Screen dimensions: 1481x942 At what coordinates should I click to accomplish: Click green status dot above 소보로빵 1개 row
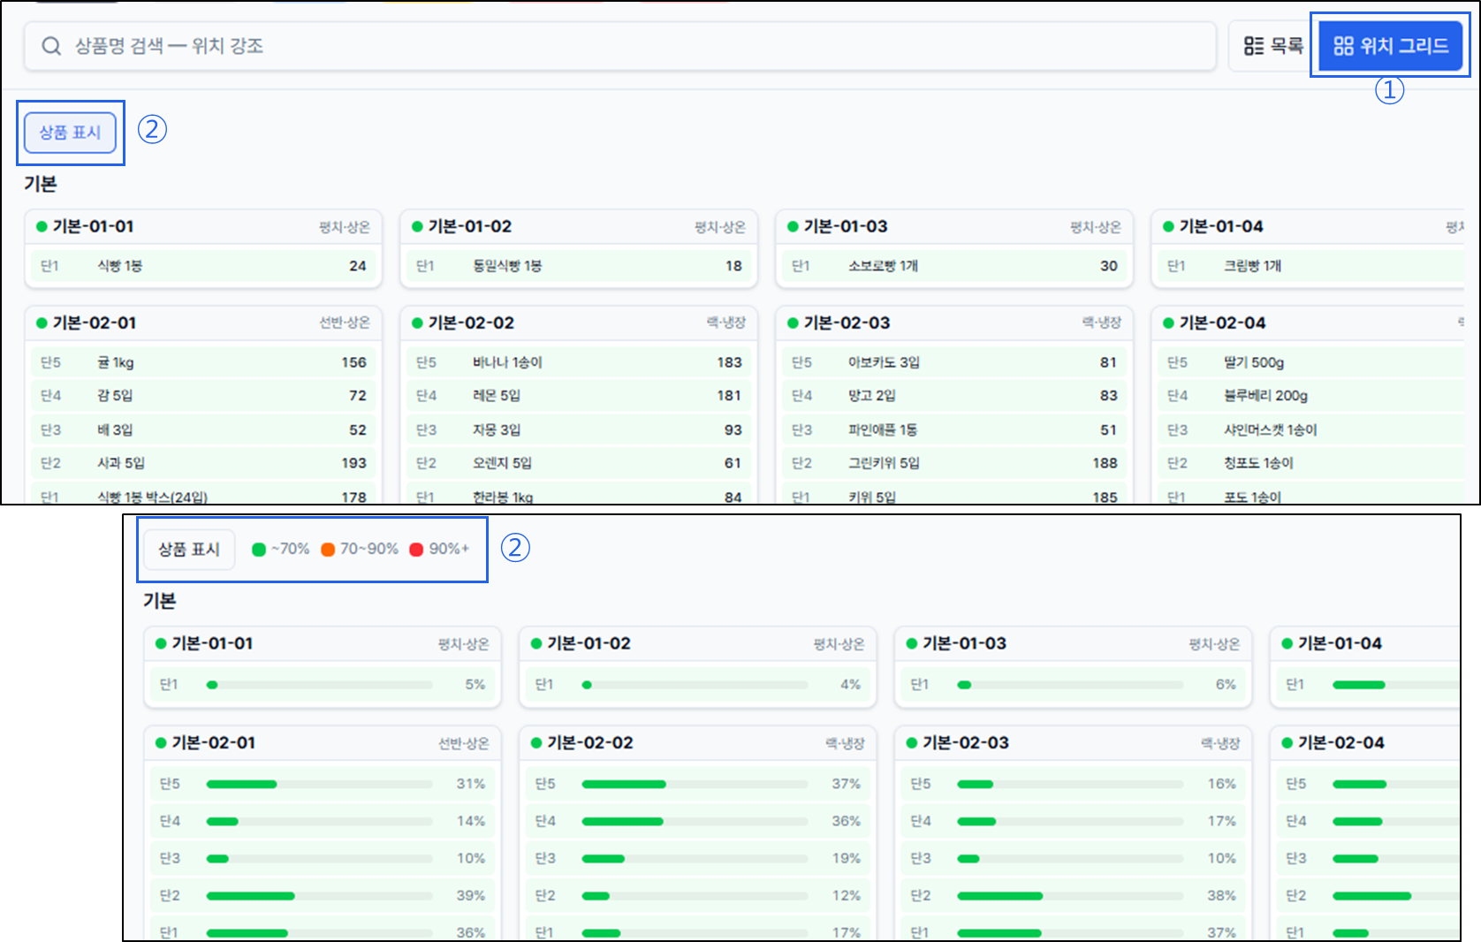(793, 227)
